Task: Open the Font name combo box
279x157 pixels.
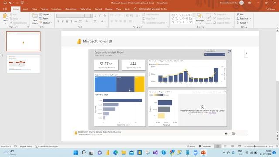Action: pyautogui.click(x=70, y=16)
